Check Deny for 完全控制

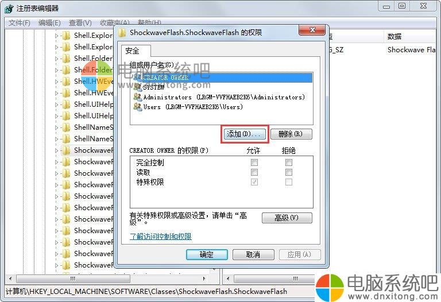coord(289,162)
